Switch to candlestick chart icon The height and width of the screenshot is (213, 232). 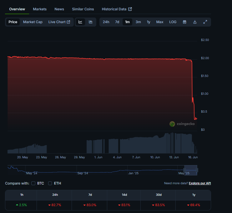[91, 22]
